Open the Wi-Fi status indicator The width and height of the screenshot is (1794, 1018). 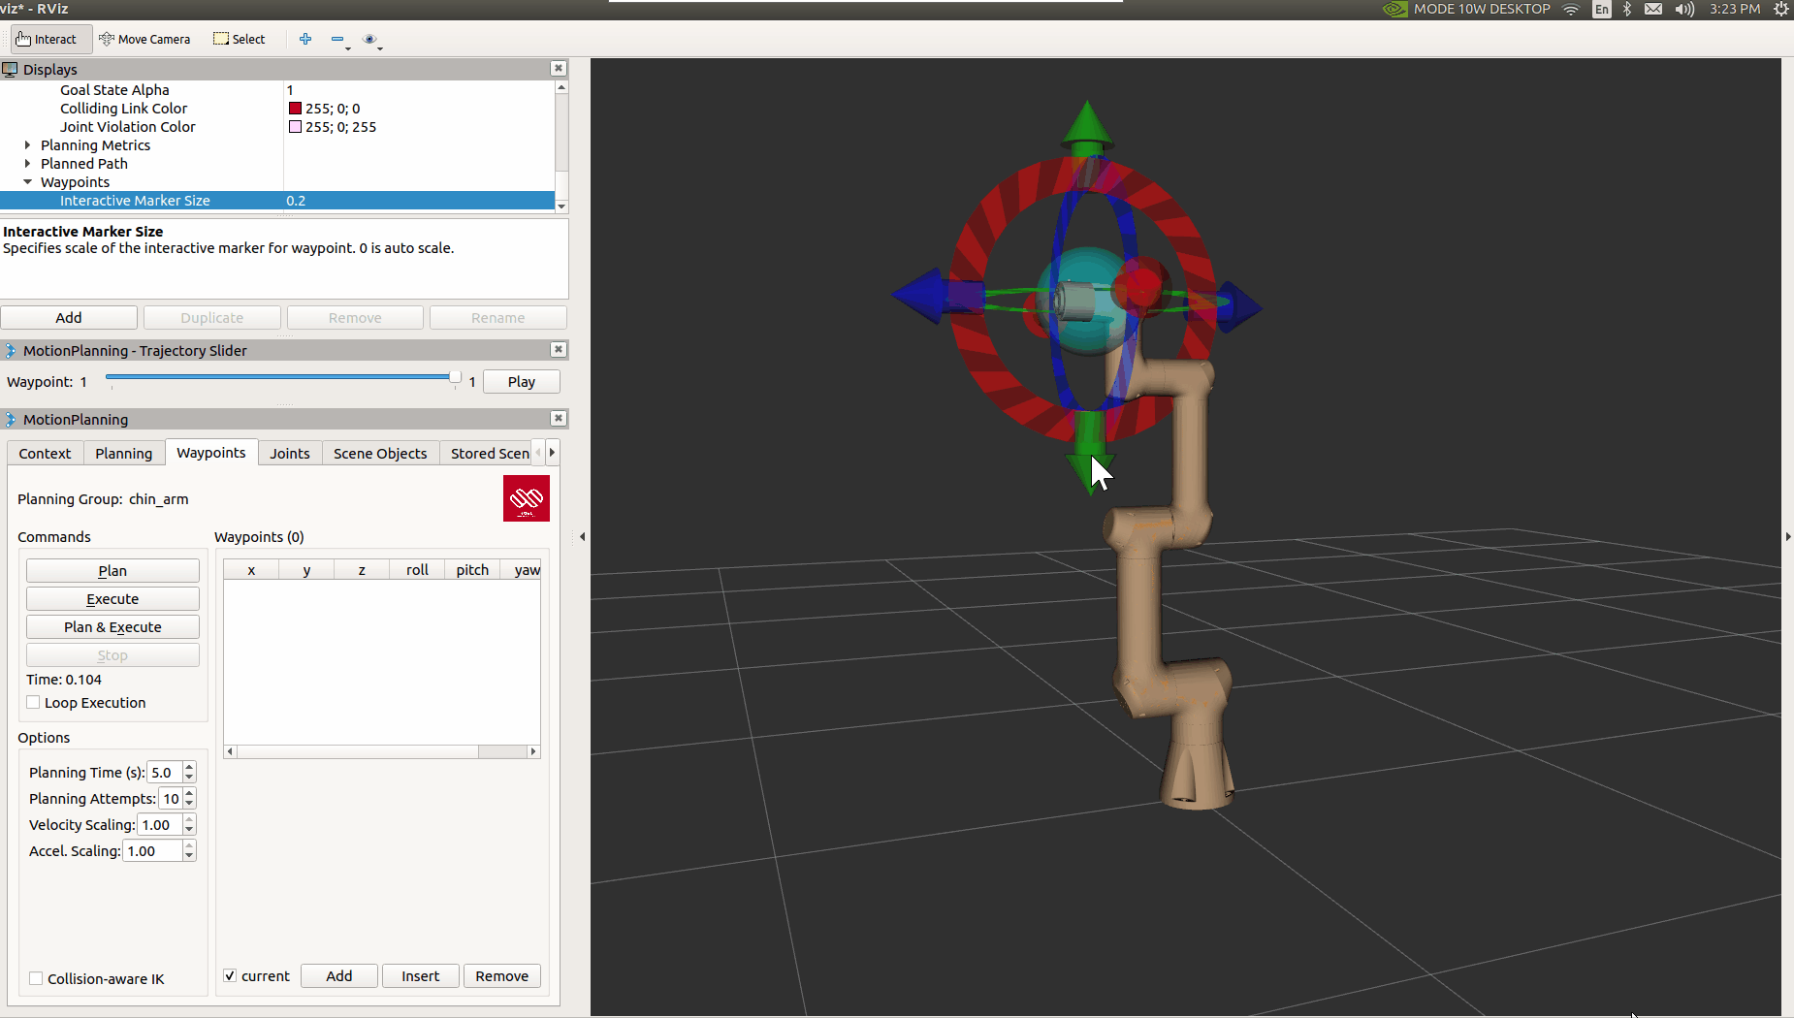pyautogui.click(x=1571, y=9)
